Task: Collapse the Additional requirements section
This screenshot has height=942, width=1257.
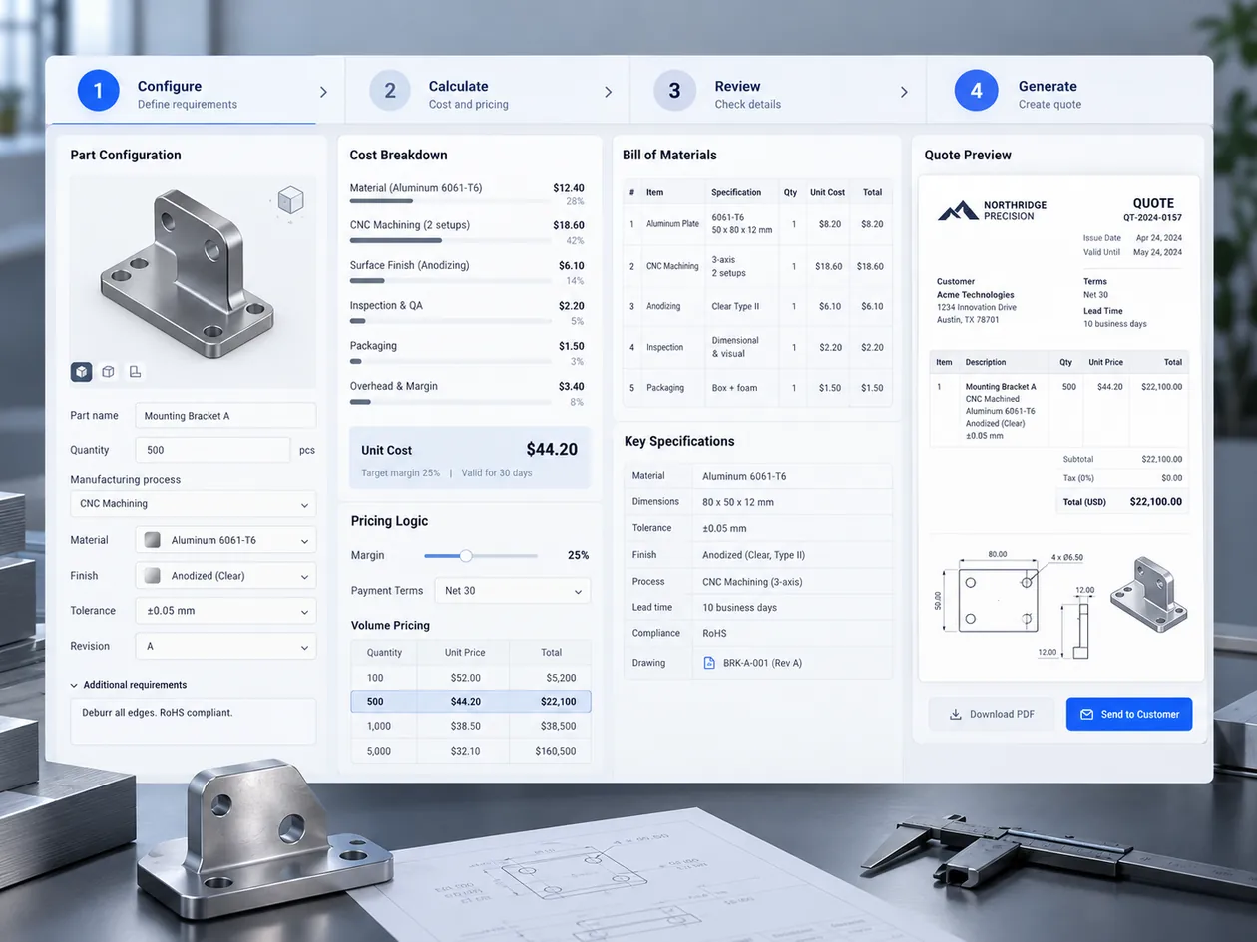Action: [129, 685]
